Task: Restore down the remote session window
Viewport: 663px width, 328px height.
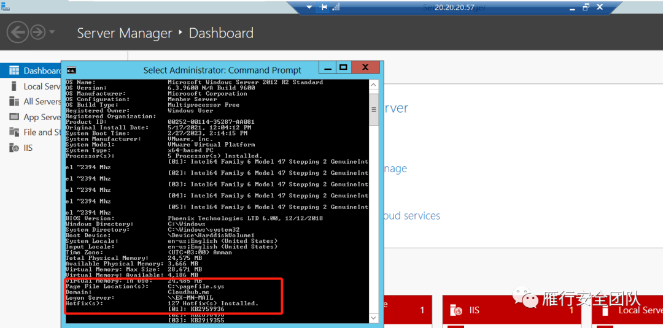Action: click(586, 7)
